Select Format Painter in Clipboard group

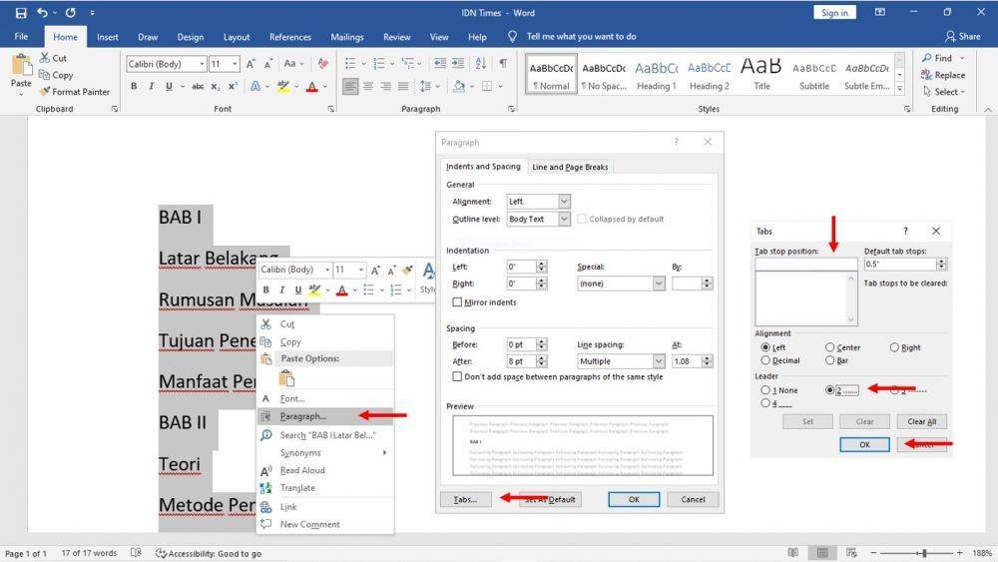pos(74,92)
